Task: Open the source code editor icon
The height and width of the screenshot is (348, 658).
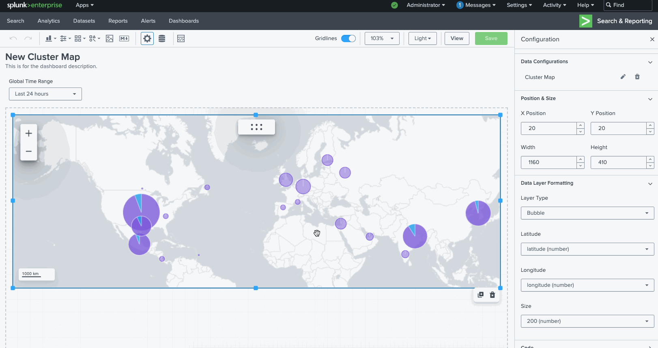Action: point(181,38)
